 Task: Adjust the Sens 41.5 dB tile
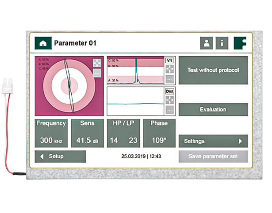click(x=87, y=133)
